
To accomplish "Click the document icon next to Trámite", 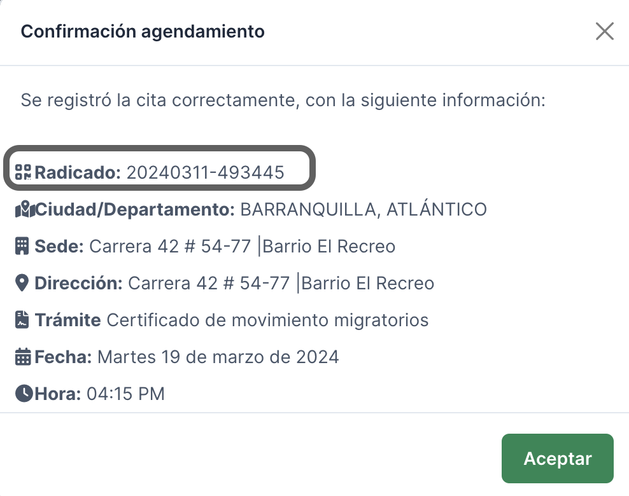I will (x=22, y=320).
